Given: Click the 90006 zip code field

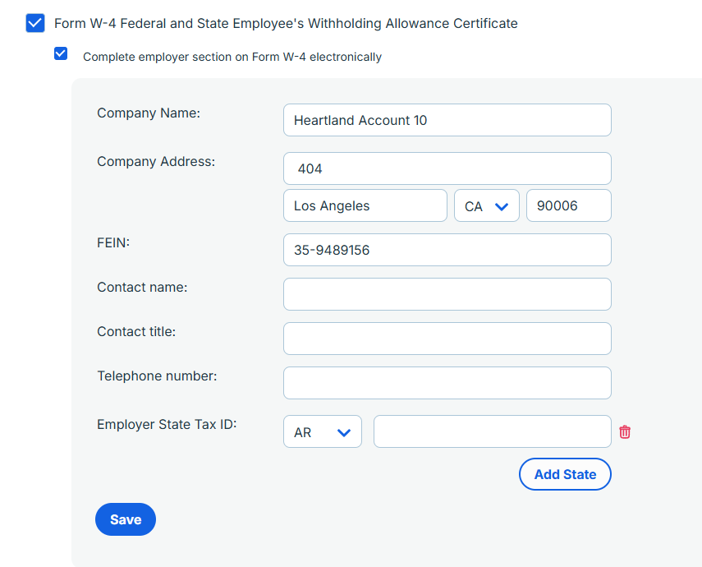Looking at the screenshot, I should pyautogui.click(x=569, y=205).
